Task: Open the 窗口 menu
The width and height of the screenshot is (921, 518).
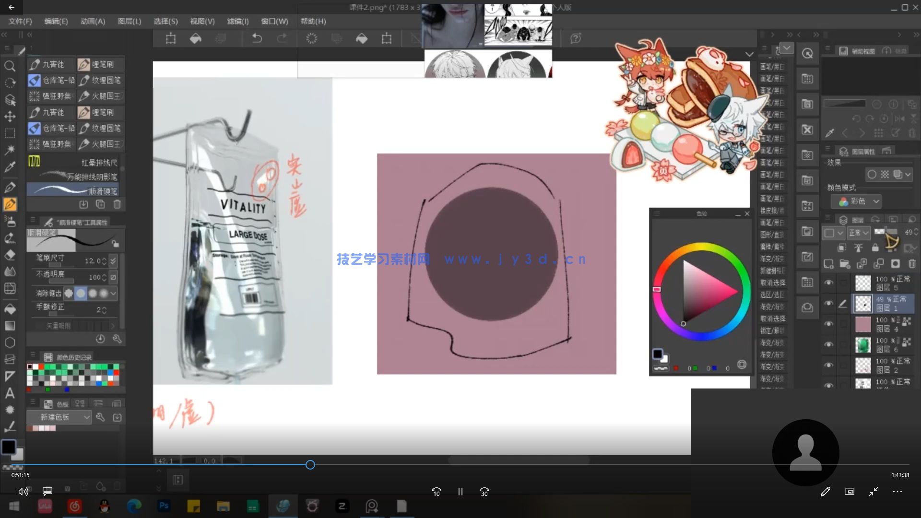Action: click(x=274, y=21)
